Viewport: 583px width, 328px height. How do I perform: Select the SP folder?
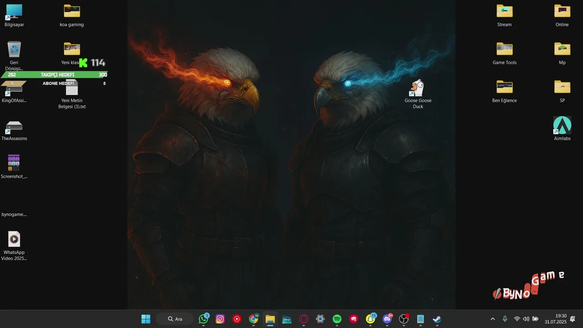(x=562, y=92)
